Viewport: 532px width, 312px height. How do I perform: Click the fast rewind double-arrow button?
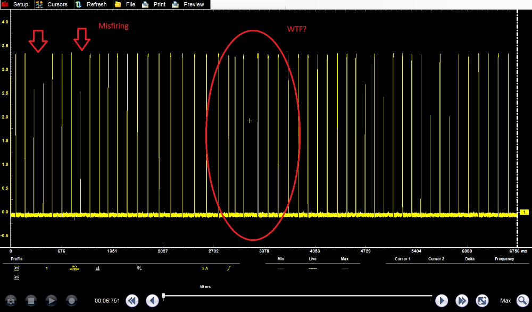coord(132,301)
